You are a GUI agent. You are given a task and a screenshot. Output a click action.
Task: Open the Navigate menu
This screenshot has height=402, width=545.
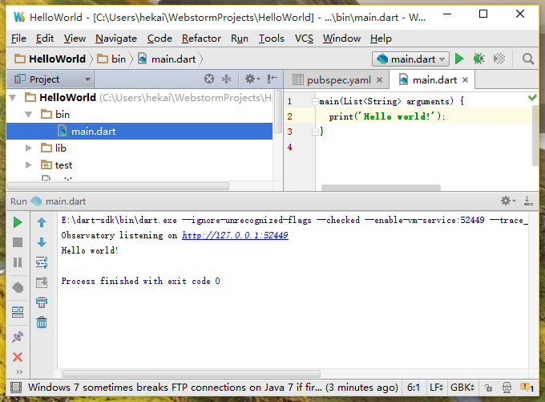[x=116, y=39]
